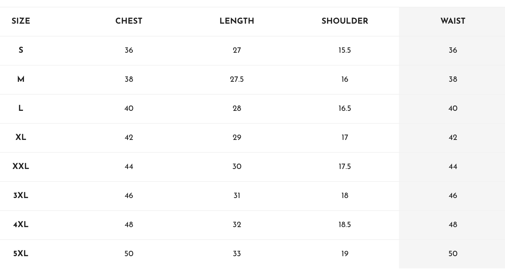The image size is (505, 269).
Task: Select the S size row label
Action: point(21,50)
